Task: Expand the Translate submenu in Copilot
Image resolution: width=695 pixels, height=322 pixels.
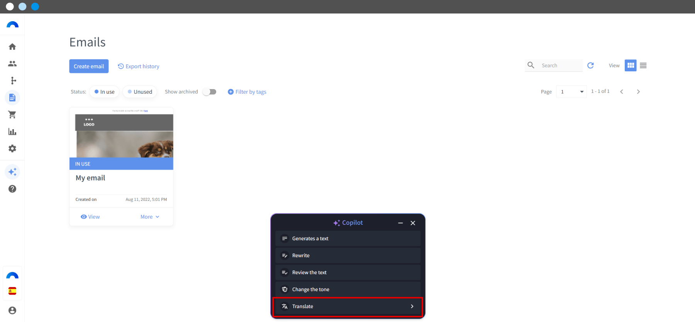Action: (x=348, y=307)
